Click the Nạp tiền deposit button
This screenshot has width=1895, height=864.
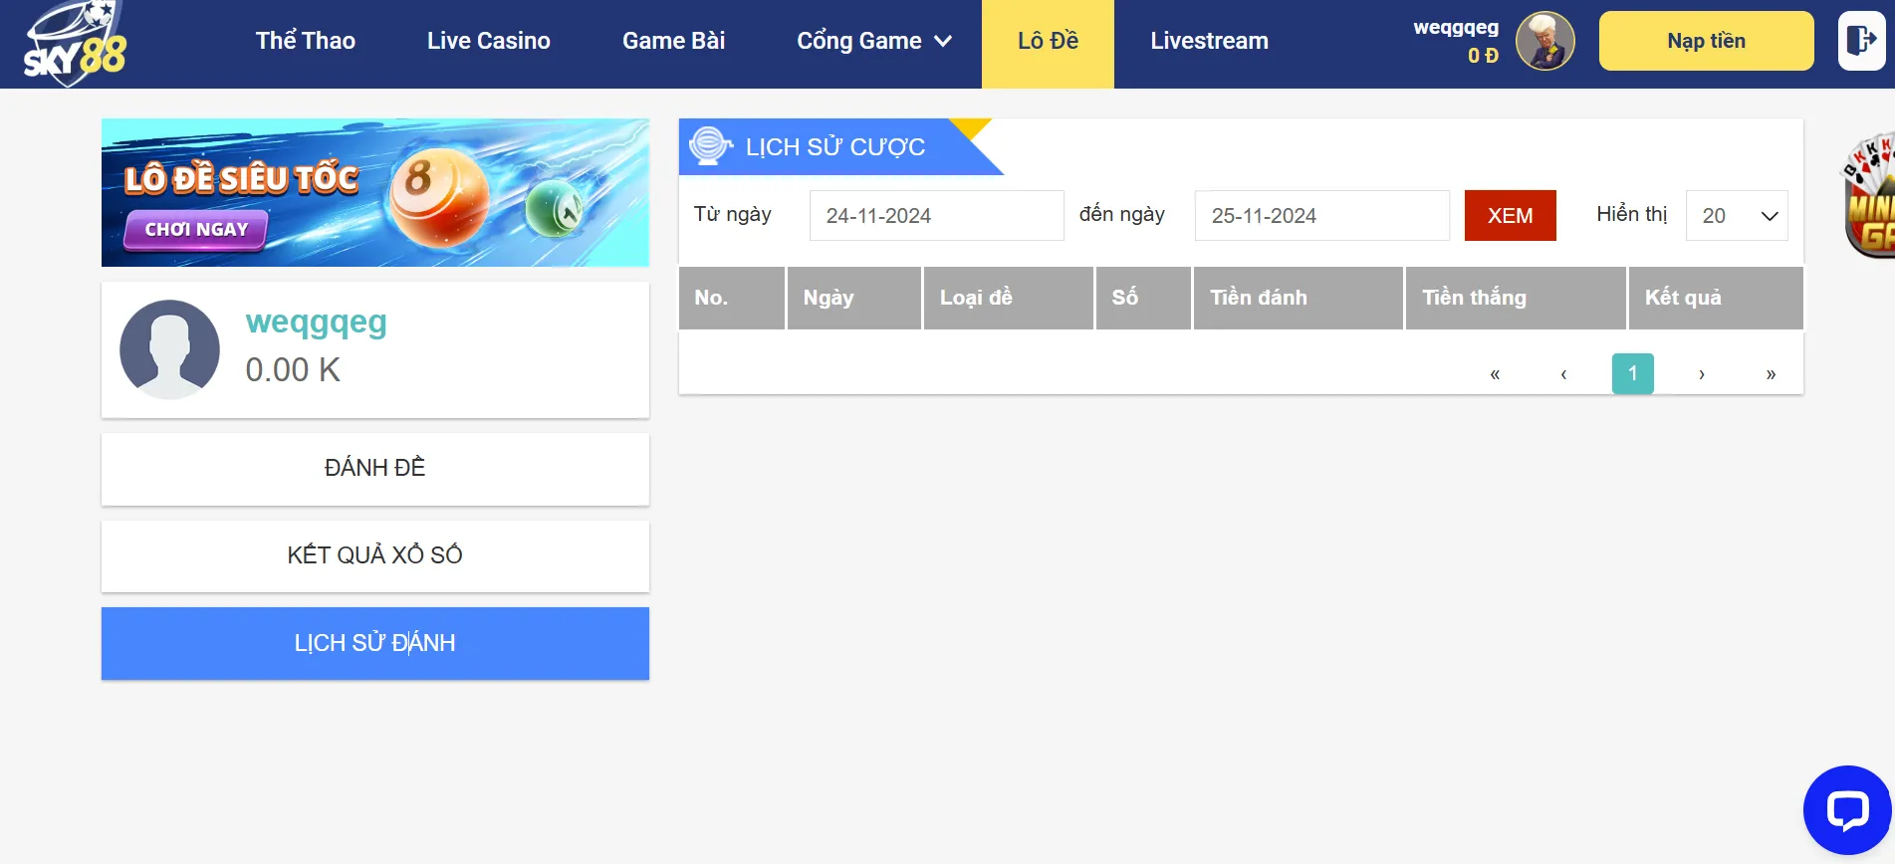coord(1707,41)
